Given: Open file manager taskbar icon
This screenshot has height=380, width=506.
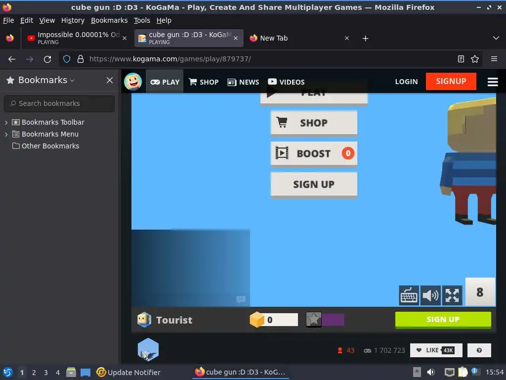Looking at the screenshot, I should coord(71,372).
